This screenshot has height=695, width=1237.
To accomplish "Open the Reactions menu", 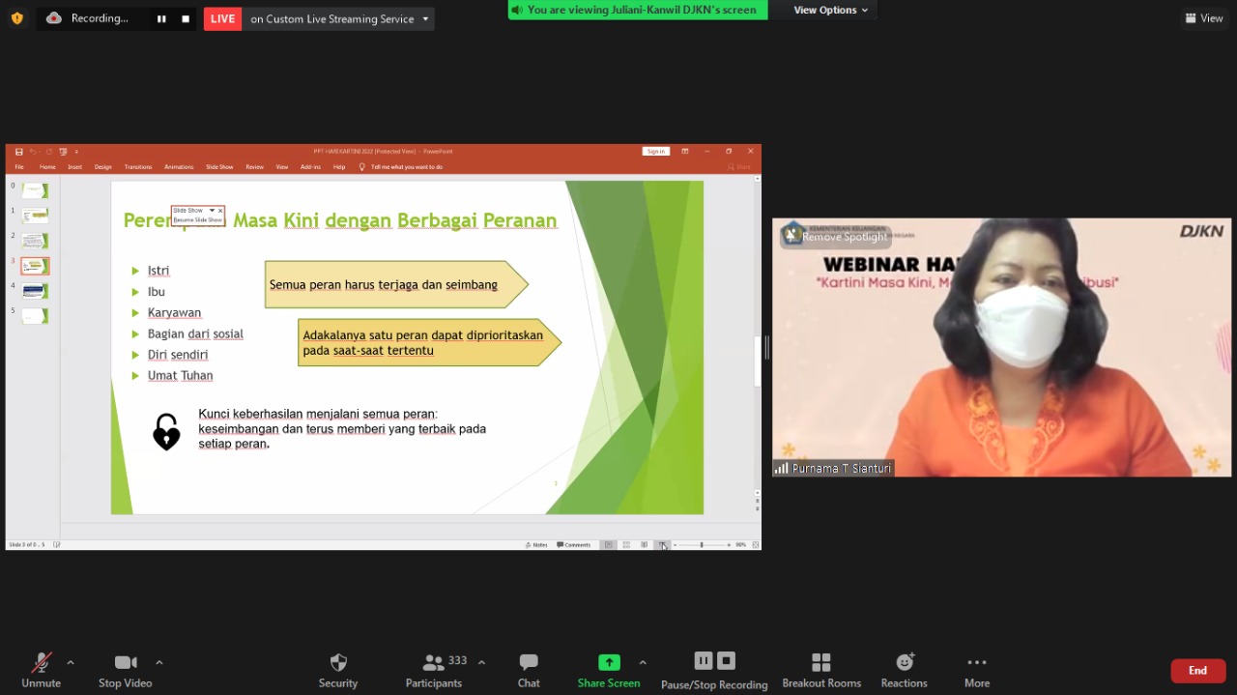I will [905, 663].
